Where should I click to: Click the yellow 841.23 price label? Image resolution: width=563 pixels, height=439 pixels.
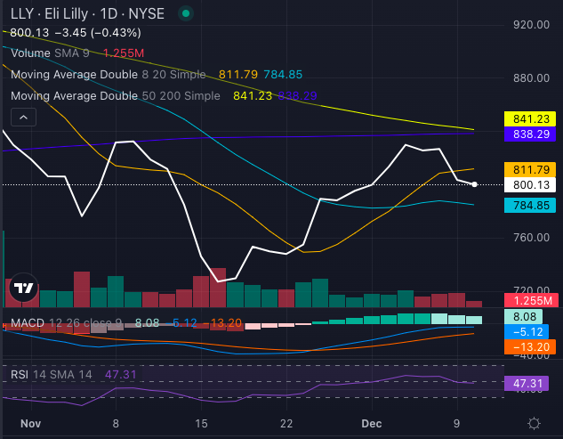point(529,118)
